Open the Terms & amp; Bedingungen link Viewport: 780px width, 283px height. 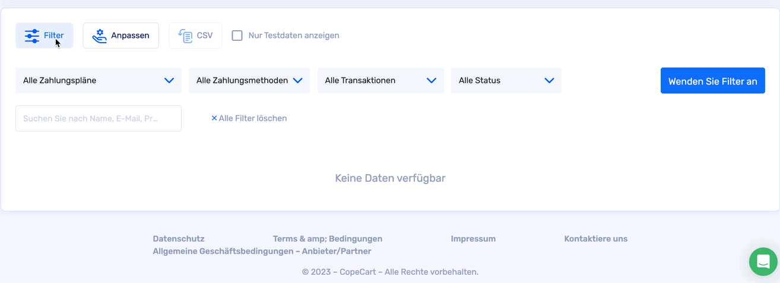(x=328, y=239)
